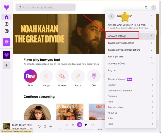Open the notifications bell
The image size is (161, 133).
coord(146,7)
